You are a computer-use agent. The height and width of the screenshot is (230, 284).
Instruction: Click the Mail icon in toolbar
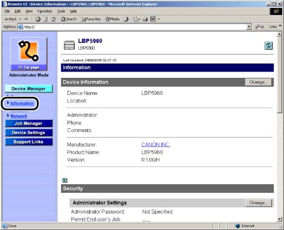coord(135,19)
